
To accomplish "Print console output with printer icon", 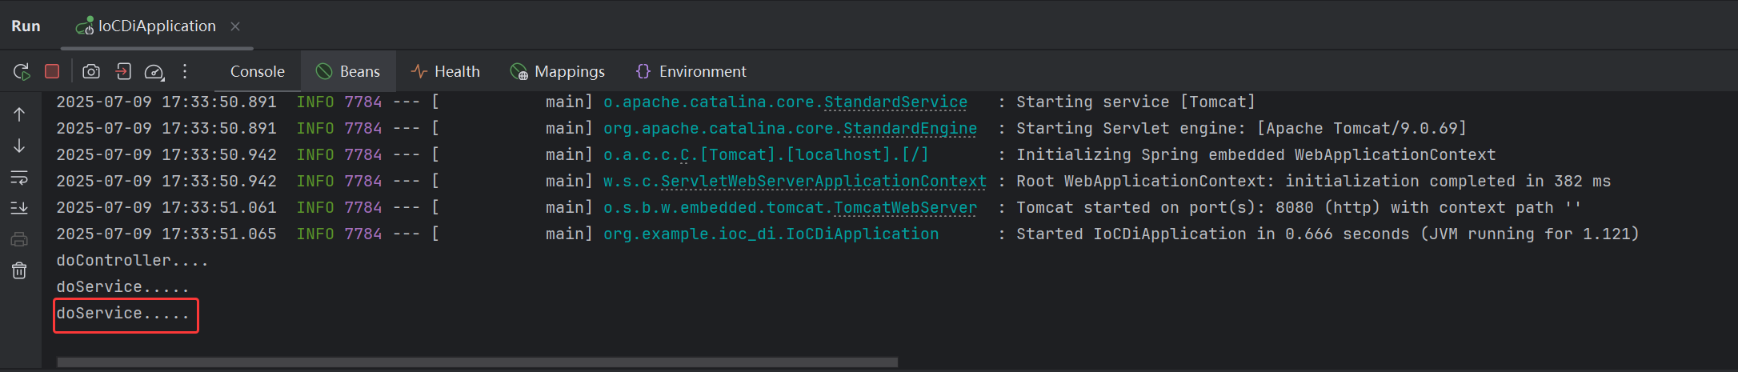I will (x=19, y=239).
